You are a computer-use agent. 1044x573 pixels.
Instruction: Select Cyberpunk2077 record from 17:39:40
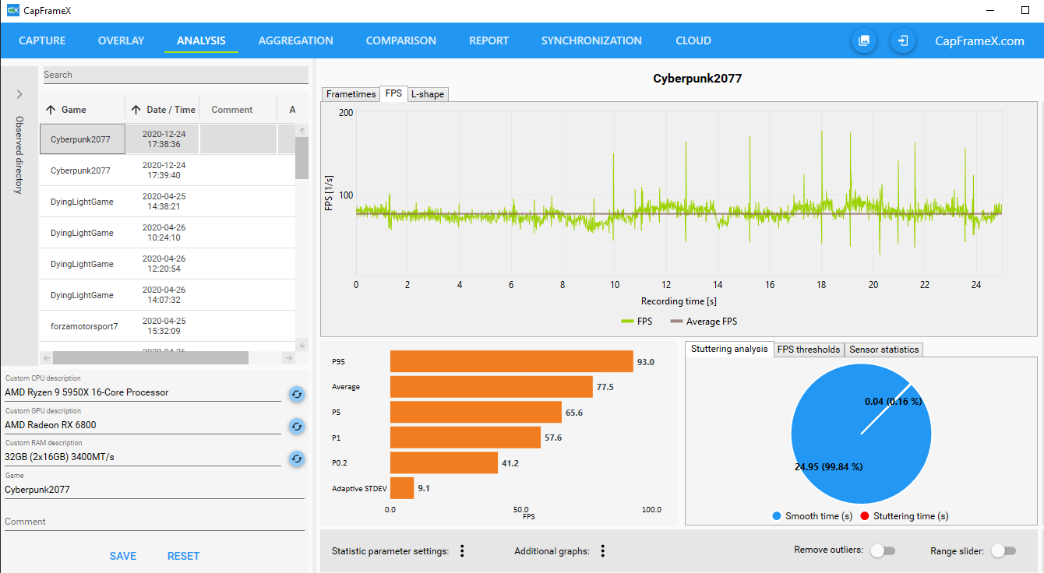[x=168, y=170]
